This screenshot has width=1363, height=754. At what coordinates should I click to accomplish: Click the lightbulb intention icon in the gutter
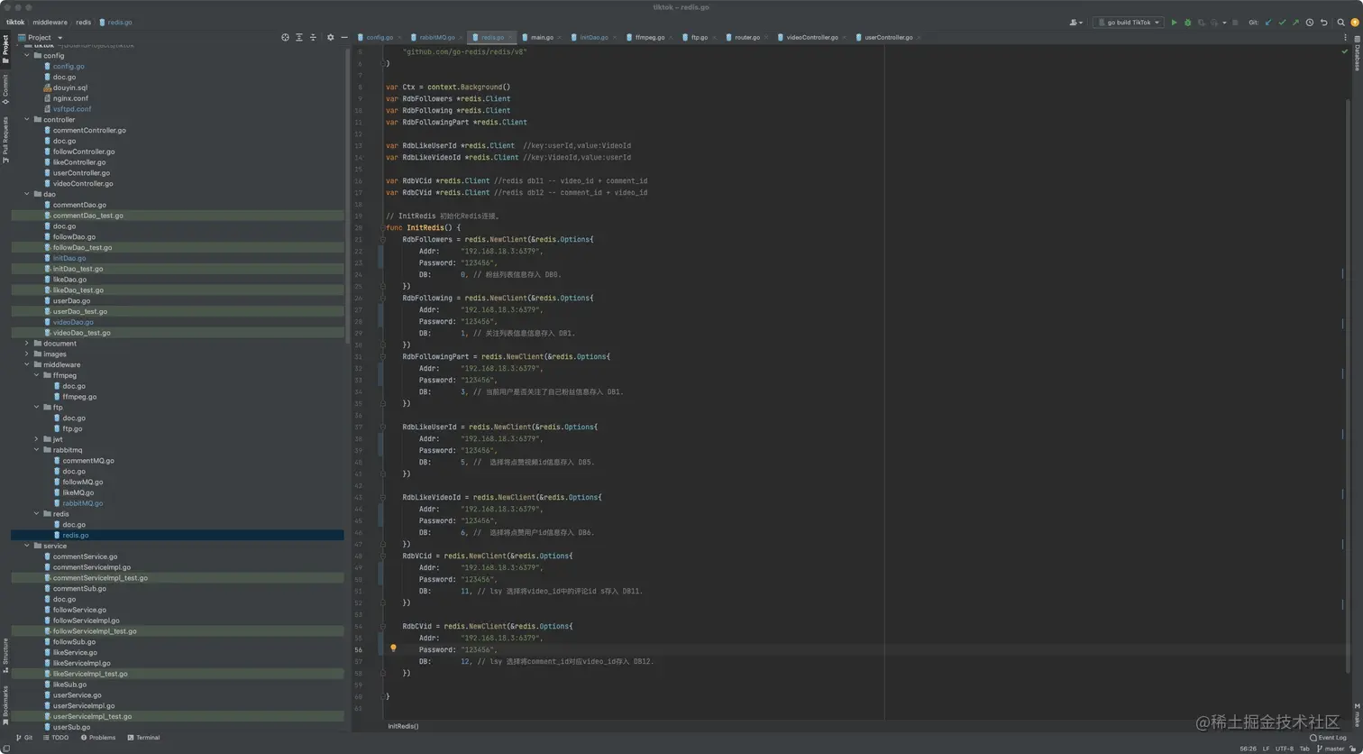(393, 648)
